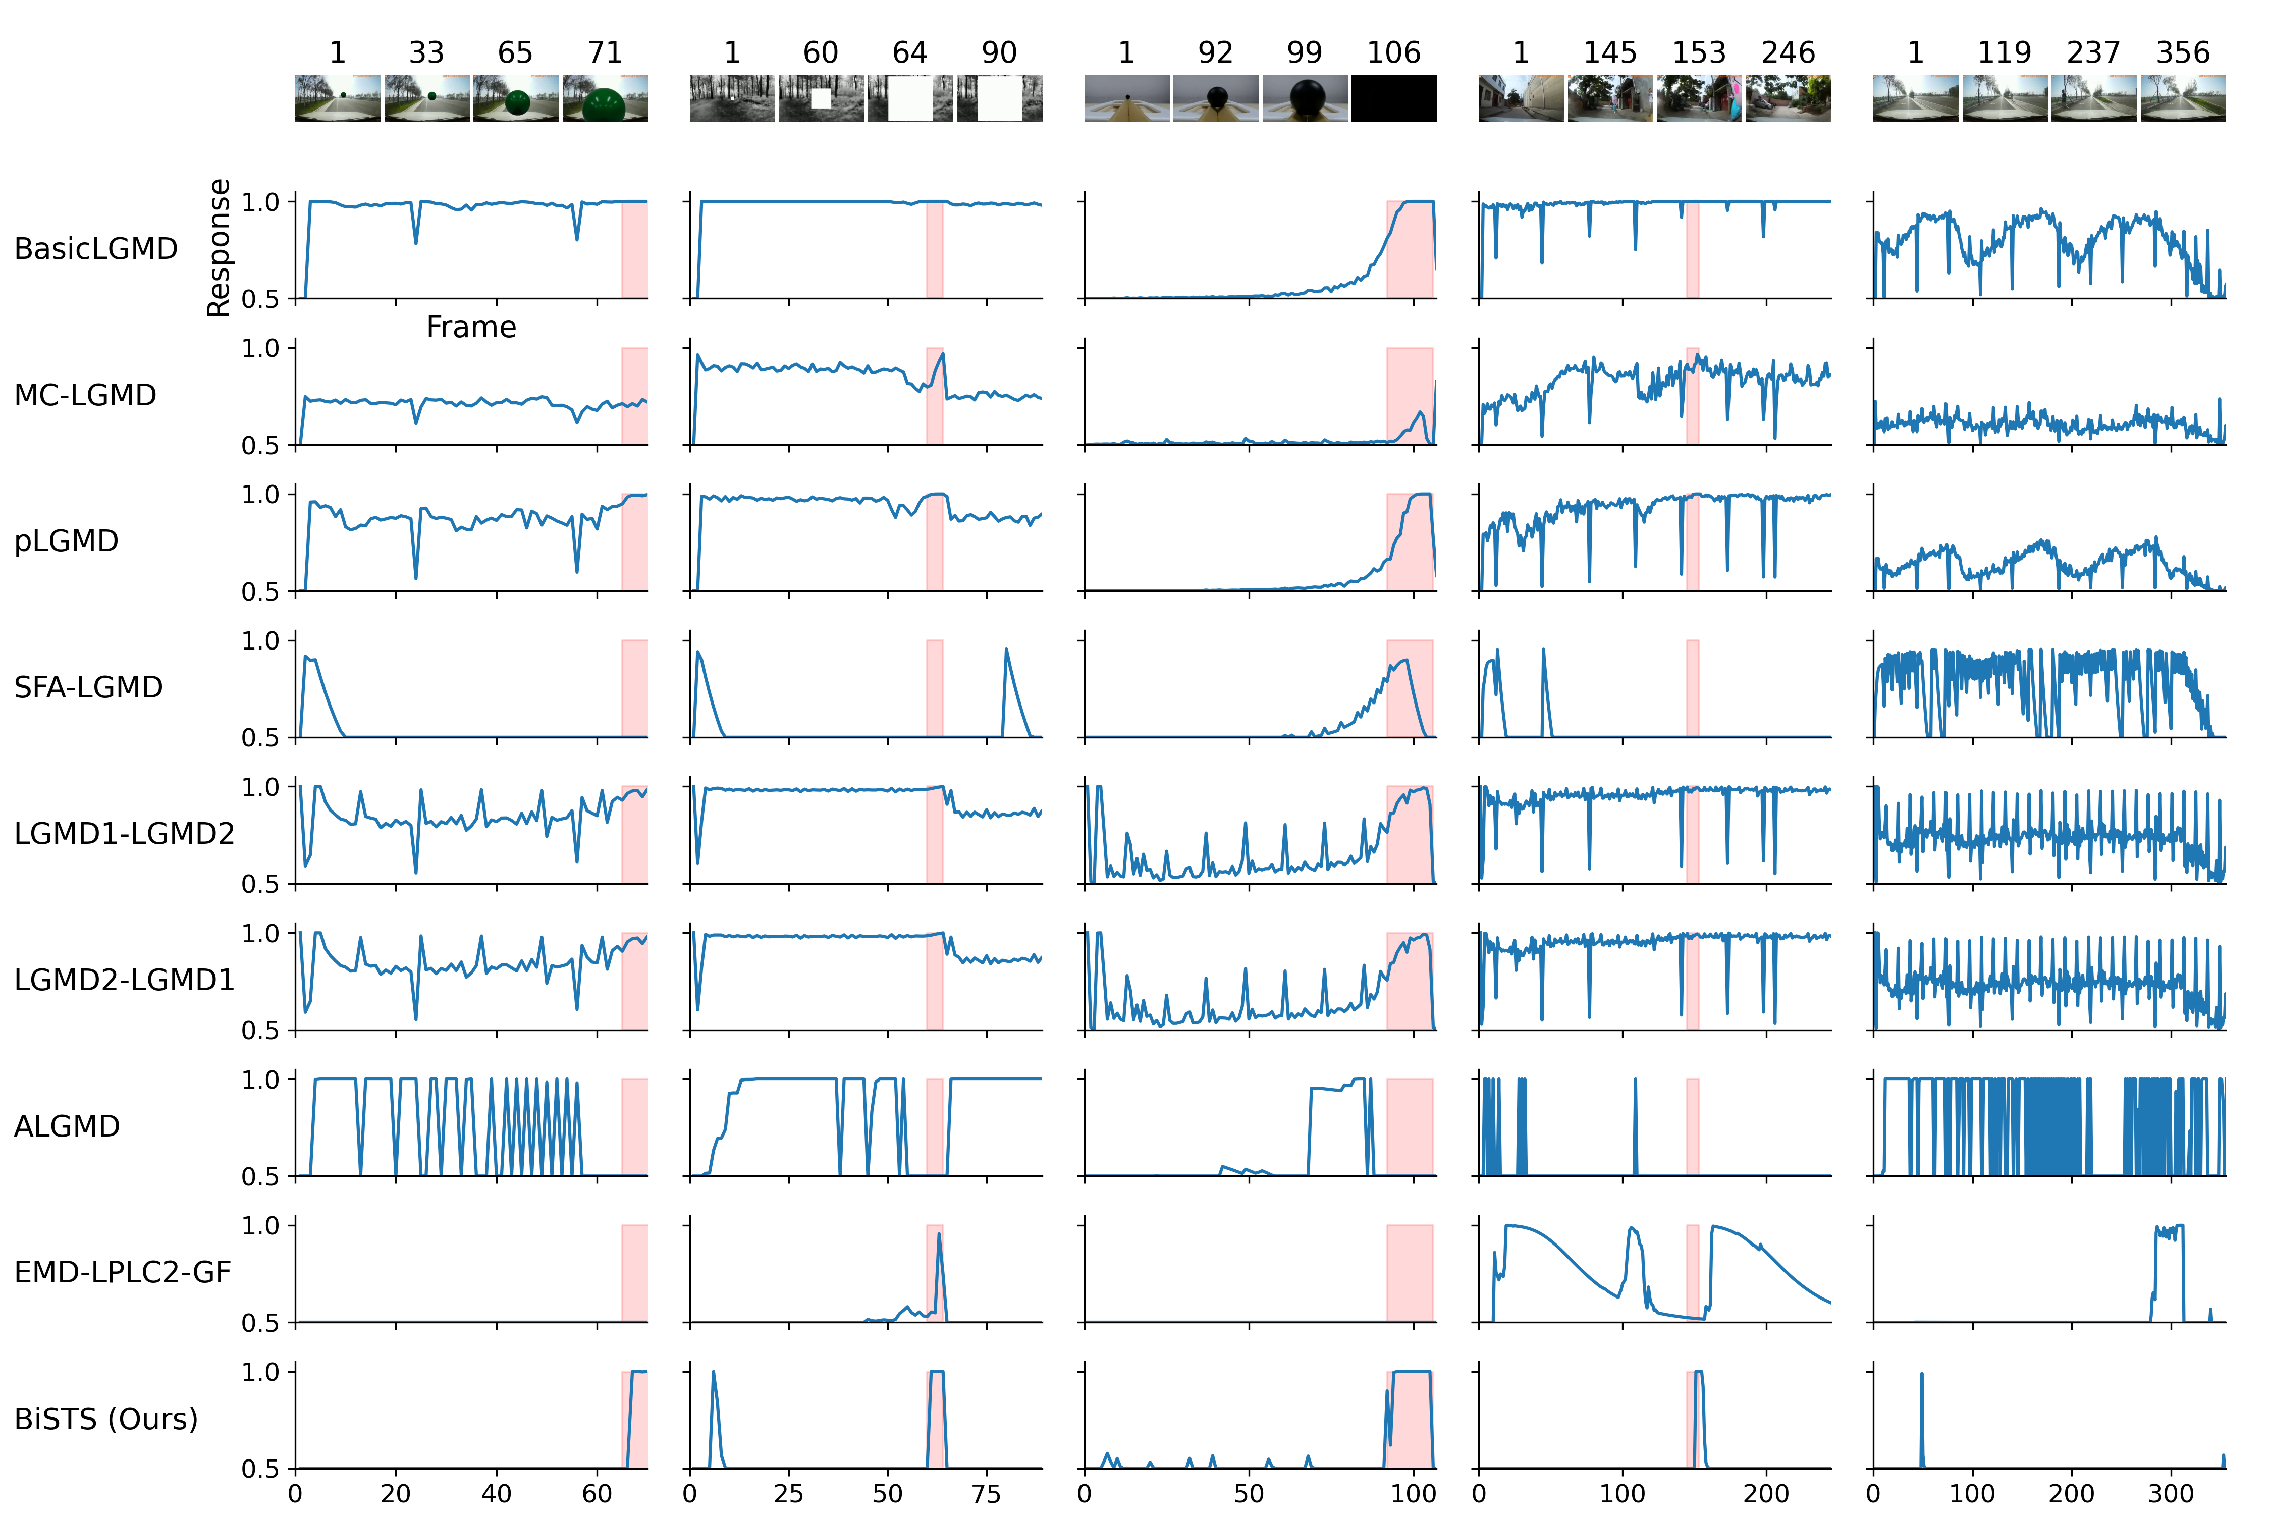Select the '356' frame number heading
Screen dimensions: 2271x1514
[x=2183, y=53]
